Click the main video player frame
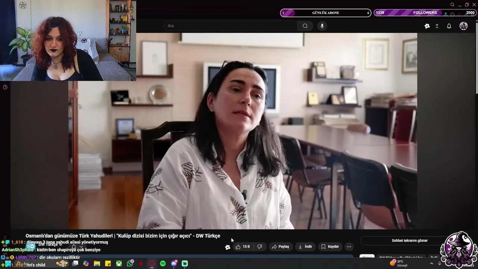This screenshot has width=478, height=269. click(243, 131)
